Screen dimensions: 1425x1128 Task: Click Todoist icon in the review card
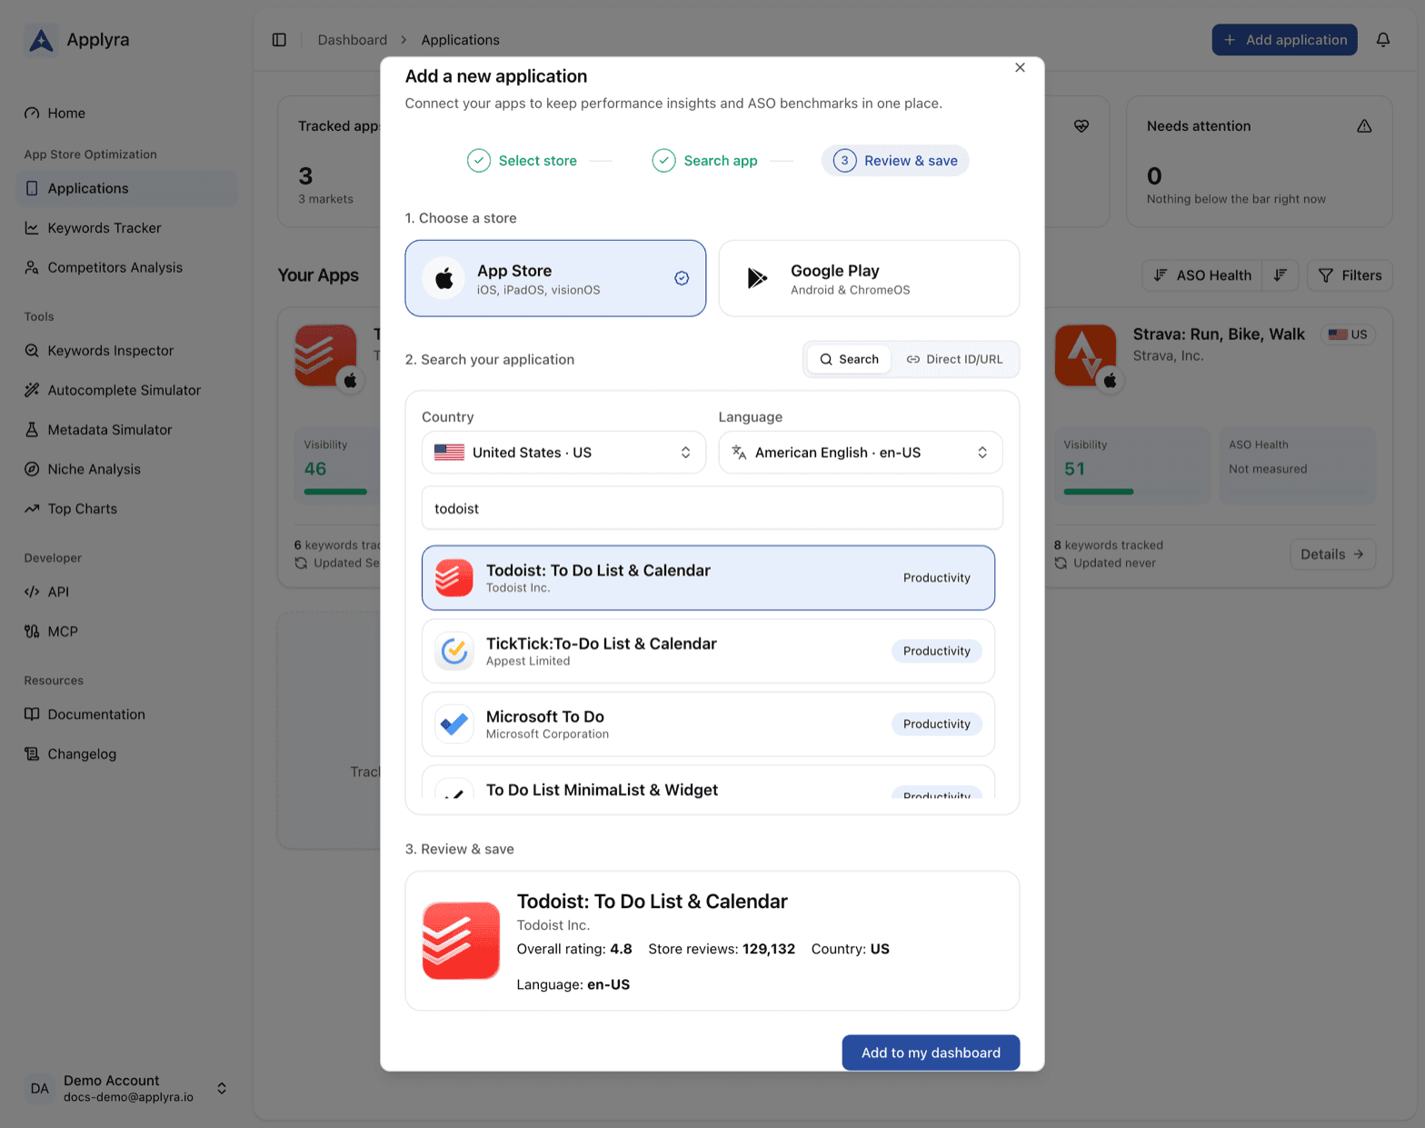[461, 941]
